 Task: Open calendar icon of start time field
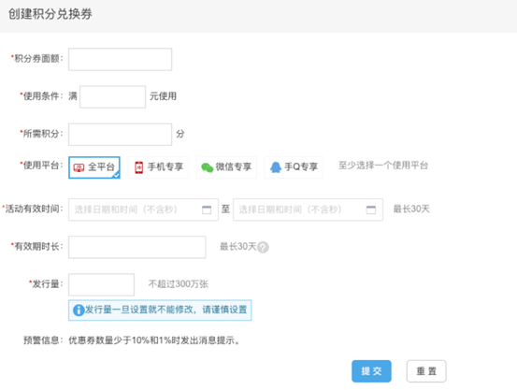coord(207,209)
